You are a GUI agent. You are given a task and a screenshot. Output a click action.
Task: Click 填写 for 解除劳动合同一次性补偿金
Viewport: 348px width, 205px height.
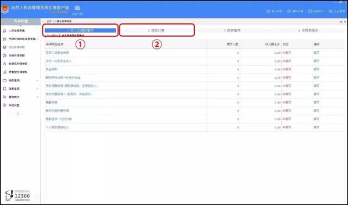point(316,78)
